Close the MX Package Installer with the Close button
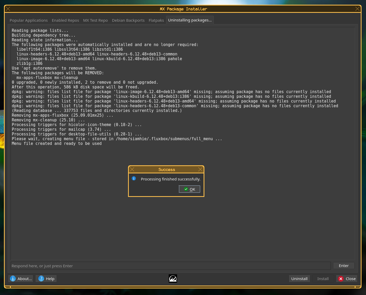366x295 pixels. [x=347, y=279]
